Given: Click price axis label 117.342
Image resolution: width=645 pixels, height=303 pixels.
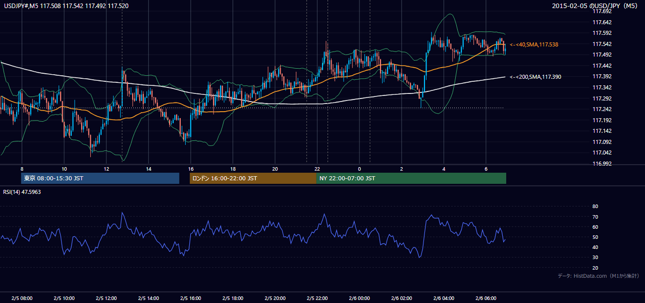Looking at the screenshot, I should pos(602,87).
